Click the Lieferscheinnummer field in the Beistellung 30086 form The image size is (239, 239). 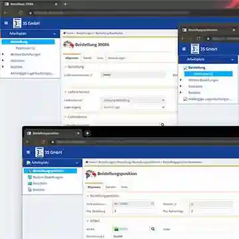point(133,75)
